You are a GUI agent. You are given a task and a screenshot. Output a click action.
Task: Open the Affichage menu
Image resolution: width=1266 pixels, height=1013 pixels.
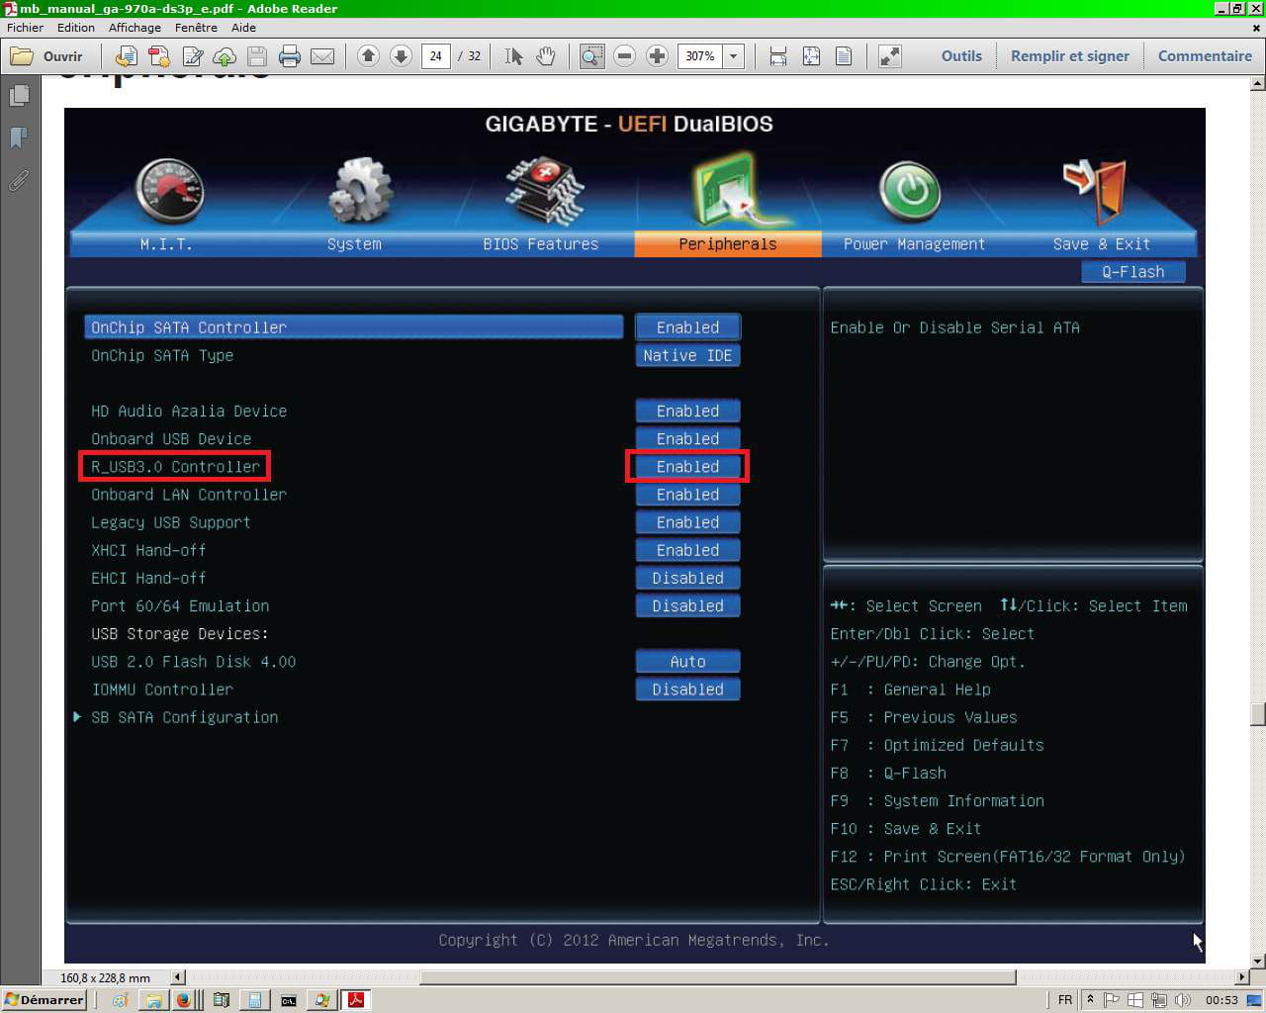coord(135,28)
